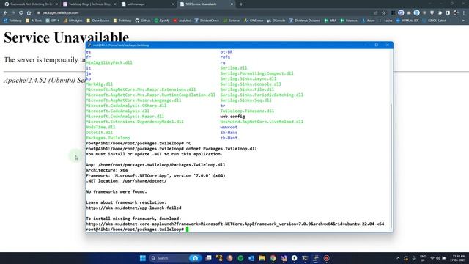This screenshot has width=469, height=264.
Task: Click the dotnet-core-applaunch download URL in the terminal
Action: [x=234, y=224]
